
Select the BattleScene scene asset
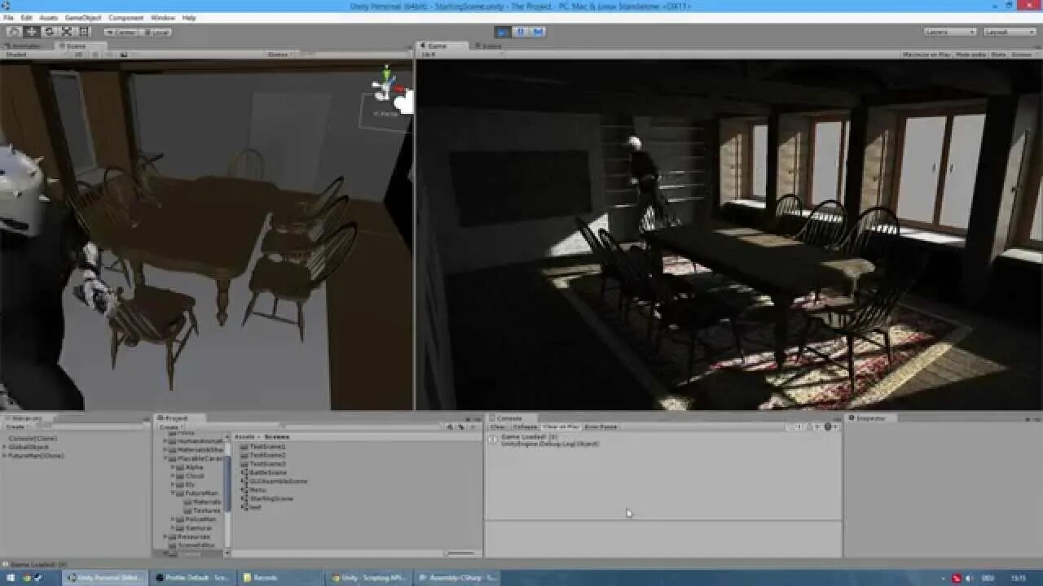[264, 472]
